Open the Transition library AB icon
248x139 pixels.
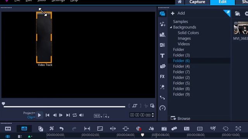[162, 45]
